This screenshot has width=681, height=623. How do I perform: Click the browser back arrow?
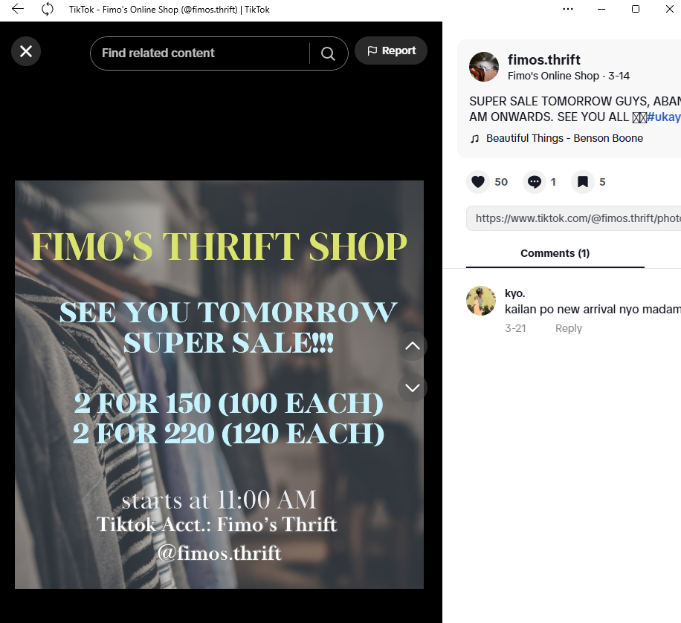(18, 9)
